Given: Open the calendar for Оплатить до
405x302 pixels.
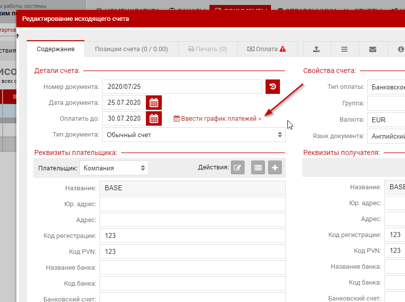Looking at the screenshot, I should point(154,119).
